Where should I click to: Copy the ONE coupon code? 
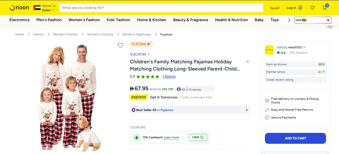pyautogui.click(x=198, y=137)
